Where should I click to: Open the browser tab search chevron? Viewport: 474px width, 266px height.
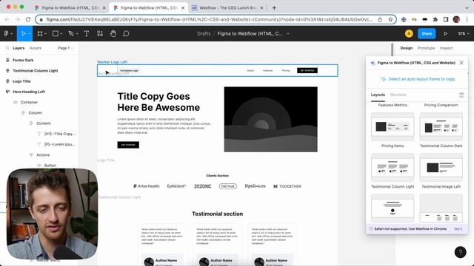coord(467,8)
